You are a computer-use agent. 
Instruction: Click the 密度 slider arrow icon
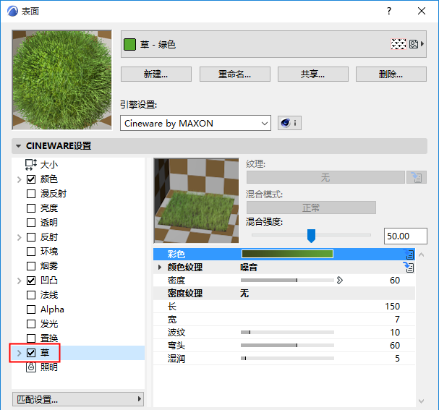tap(340, 280)
